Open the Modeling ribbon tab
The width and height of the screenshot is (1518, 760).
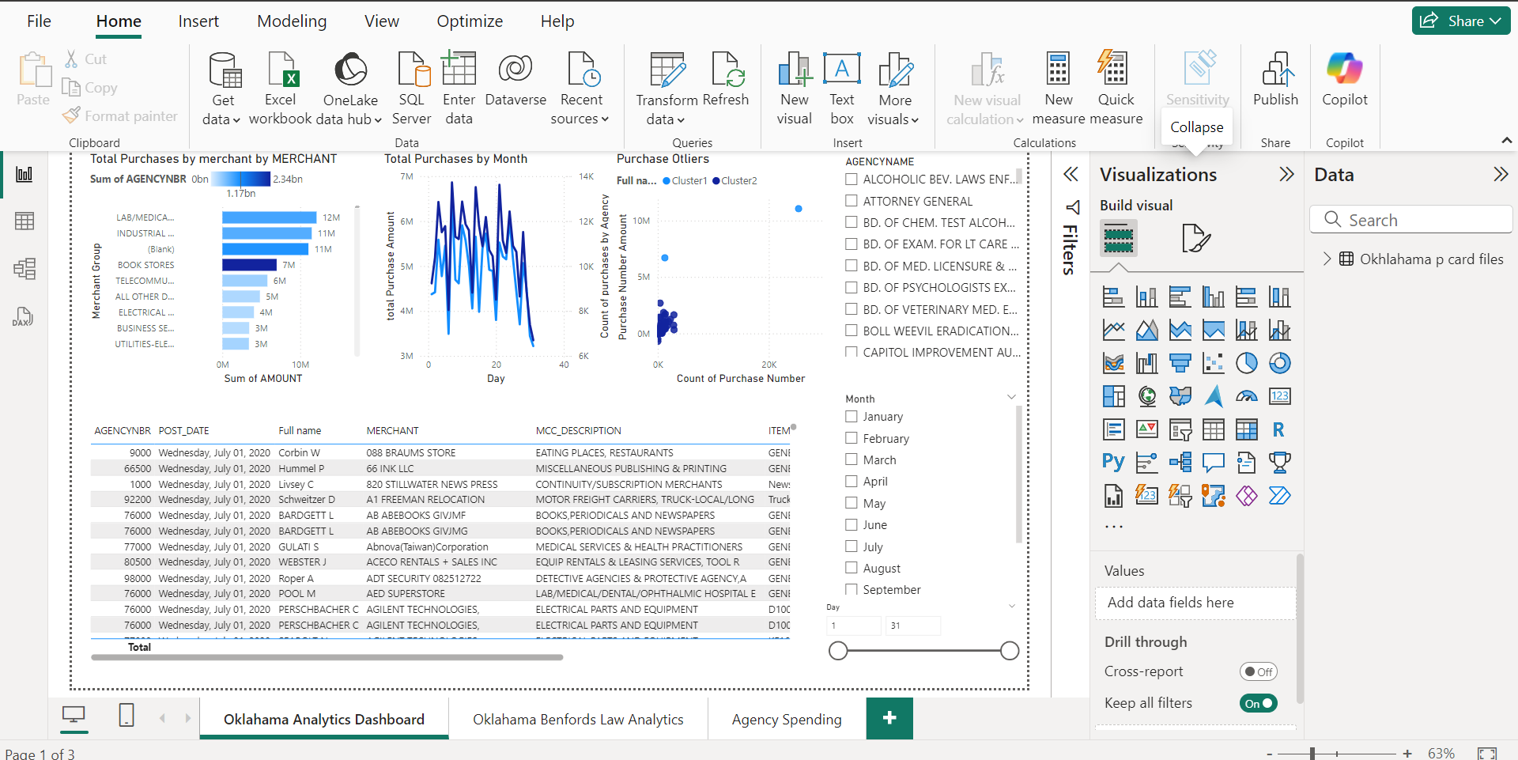coord(292,21)
